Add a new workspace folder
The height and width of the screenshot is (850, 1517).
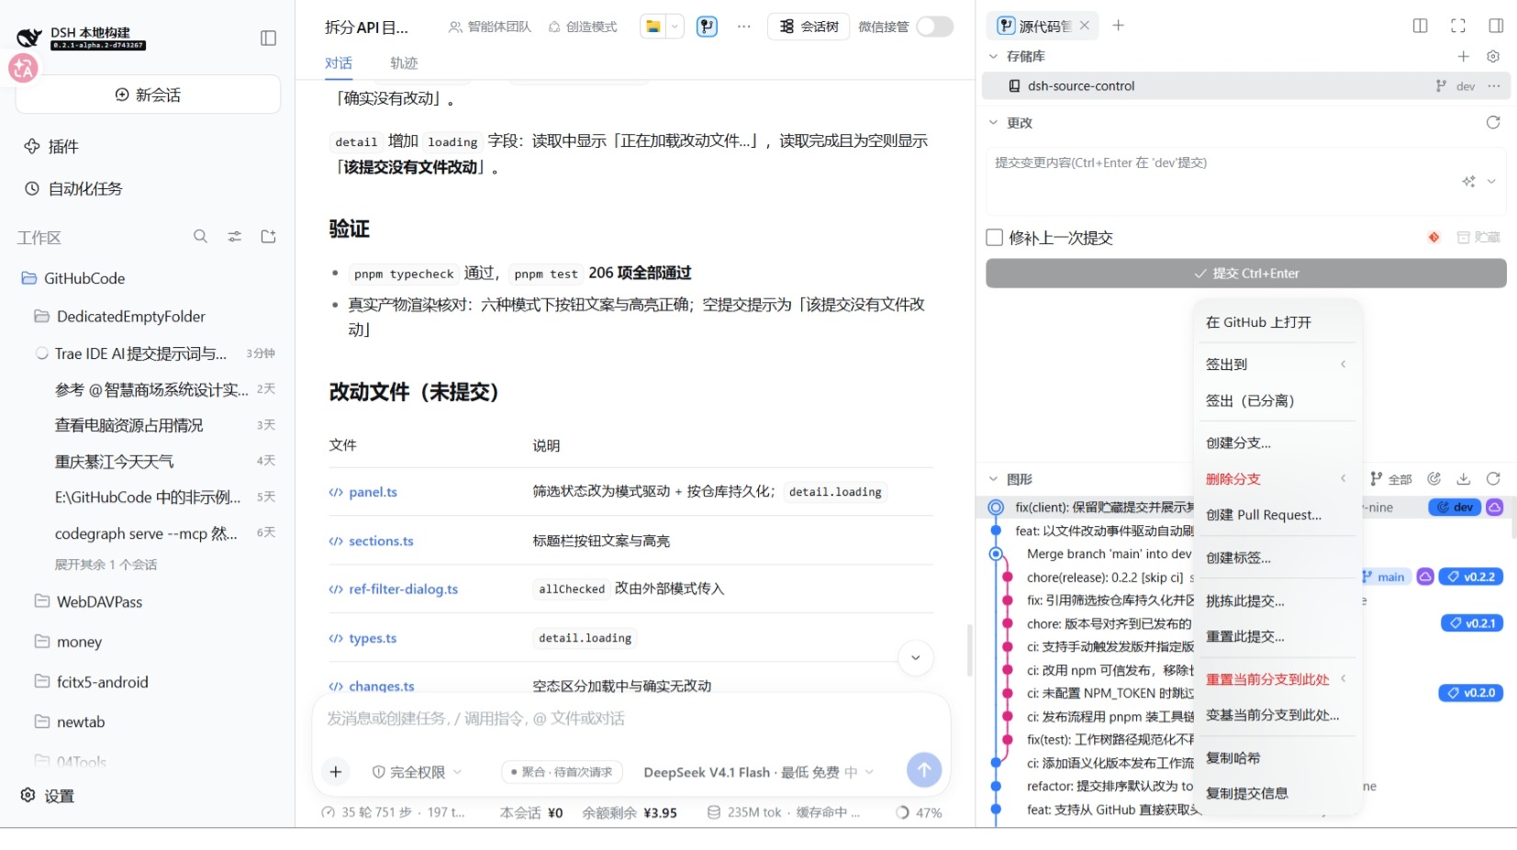[268, 237]
